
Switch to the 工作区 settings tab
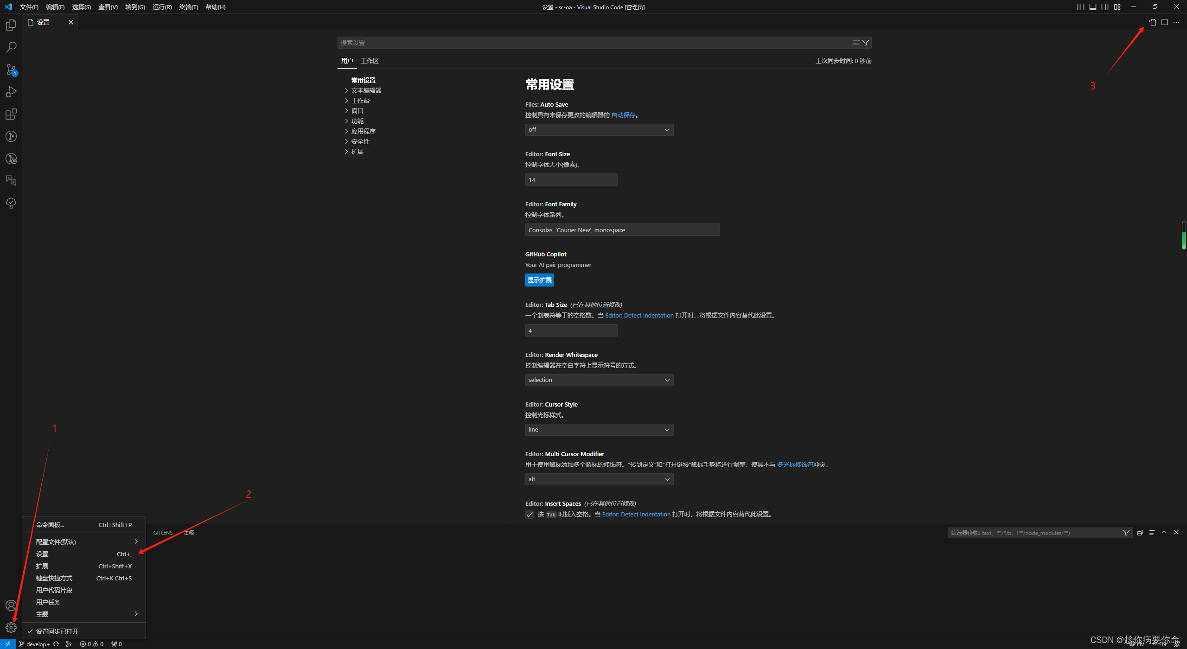[369, 60]
